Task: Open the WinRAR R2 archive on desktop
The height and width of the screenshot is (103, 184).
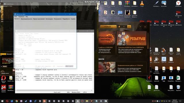Action: point(127,4)
